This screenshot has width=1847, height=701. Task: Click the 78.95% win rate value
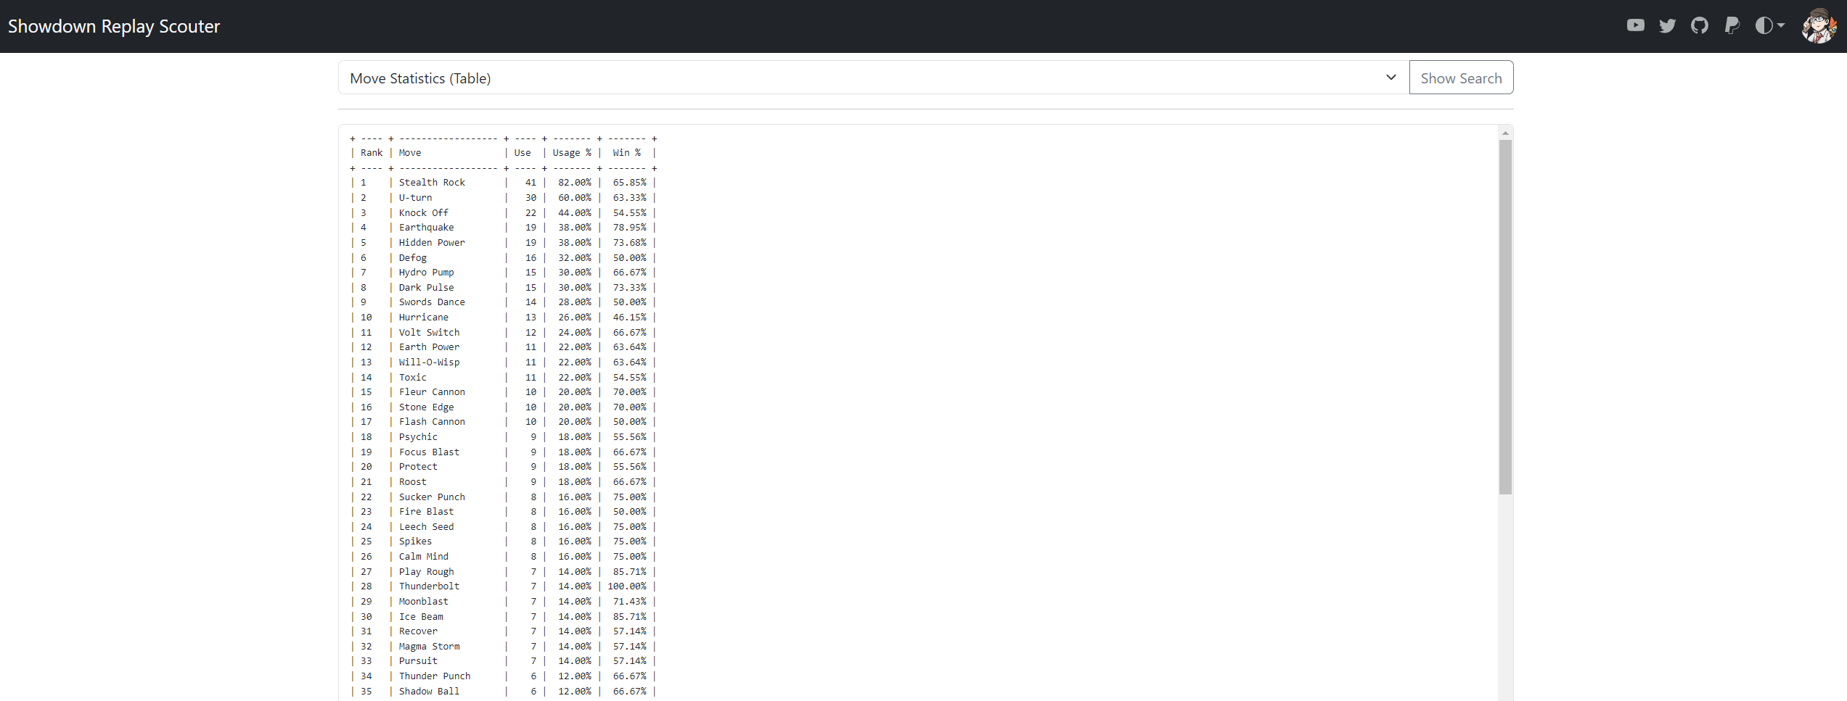tap(629, 228)
